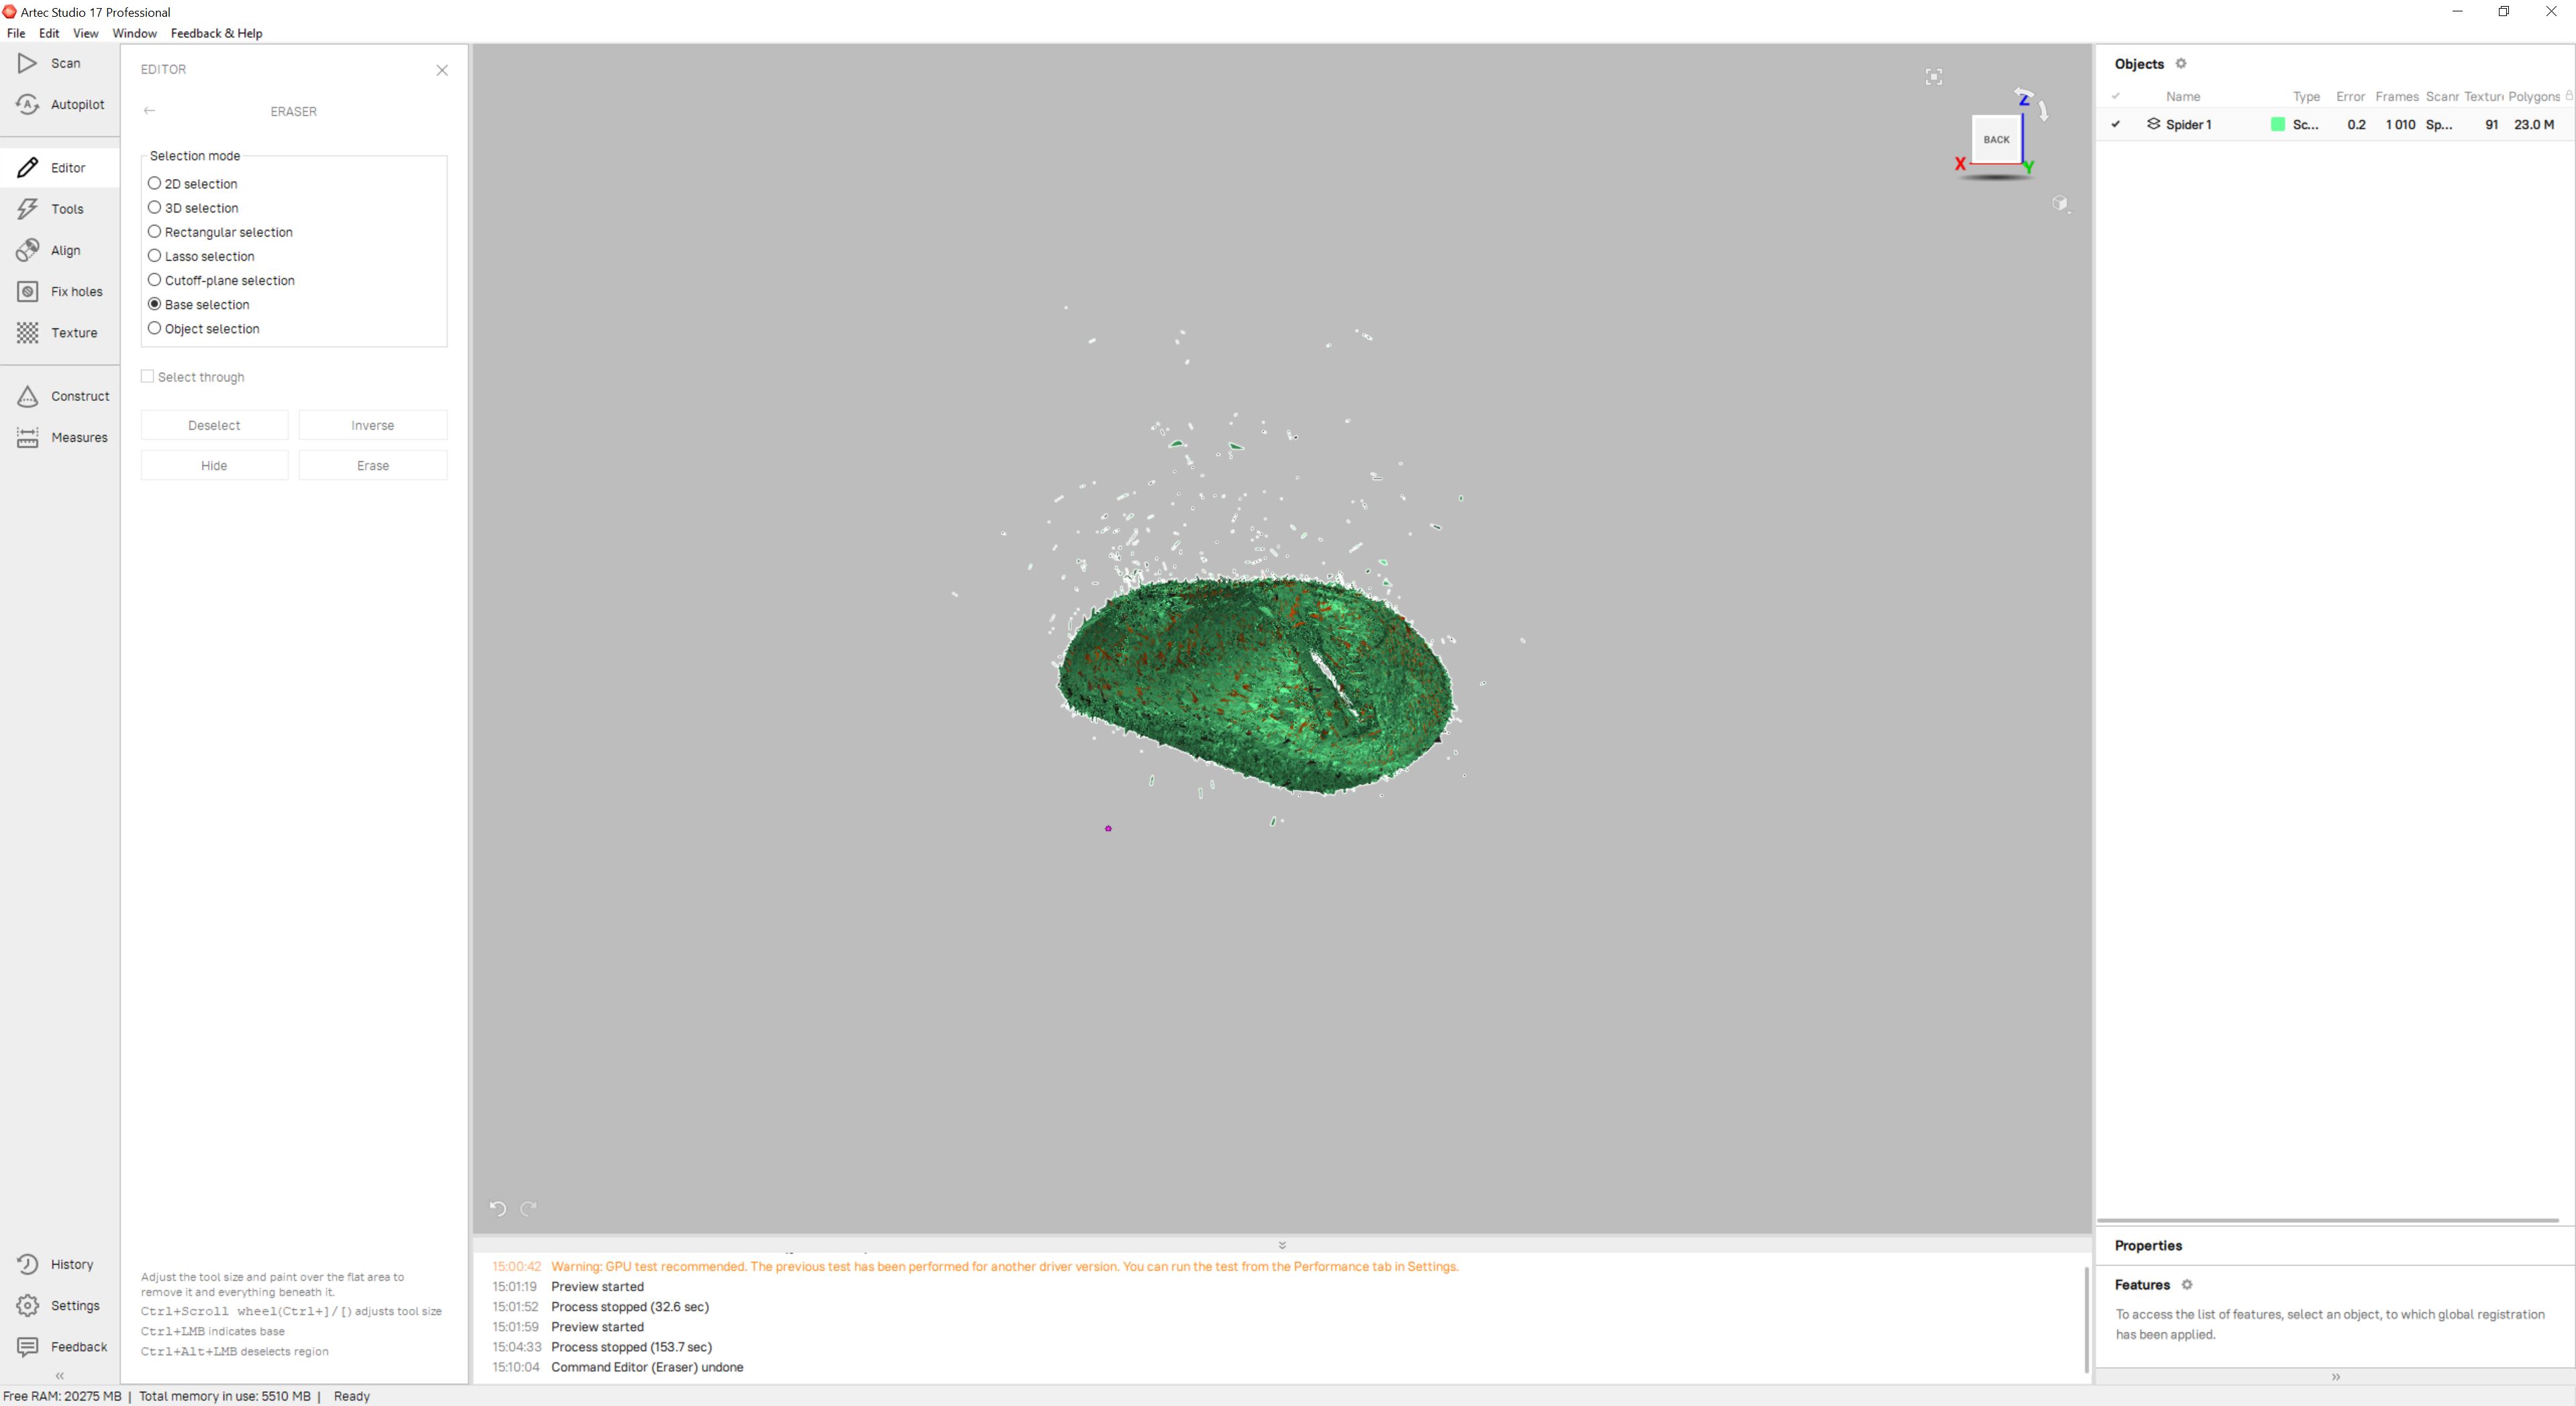Open the Feedback panel
Viewport: 2576px width, 1406px height.
coord(60,1347)
